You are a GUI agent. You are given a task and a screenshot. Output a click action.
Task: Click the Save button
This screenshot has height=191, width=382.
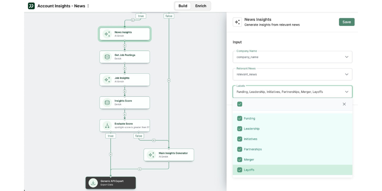pyautogui.click(x=346, y=22)
